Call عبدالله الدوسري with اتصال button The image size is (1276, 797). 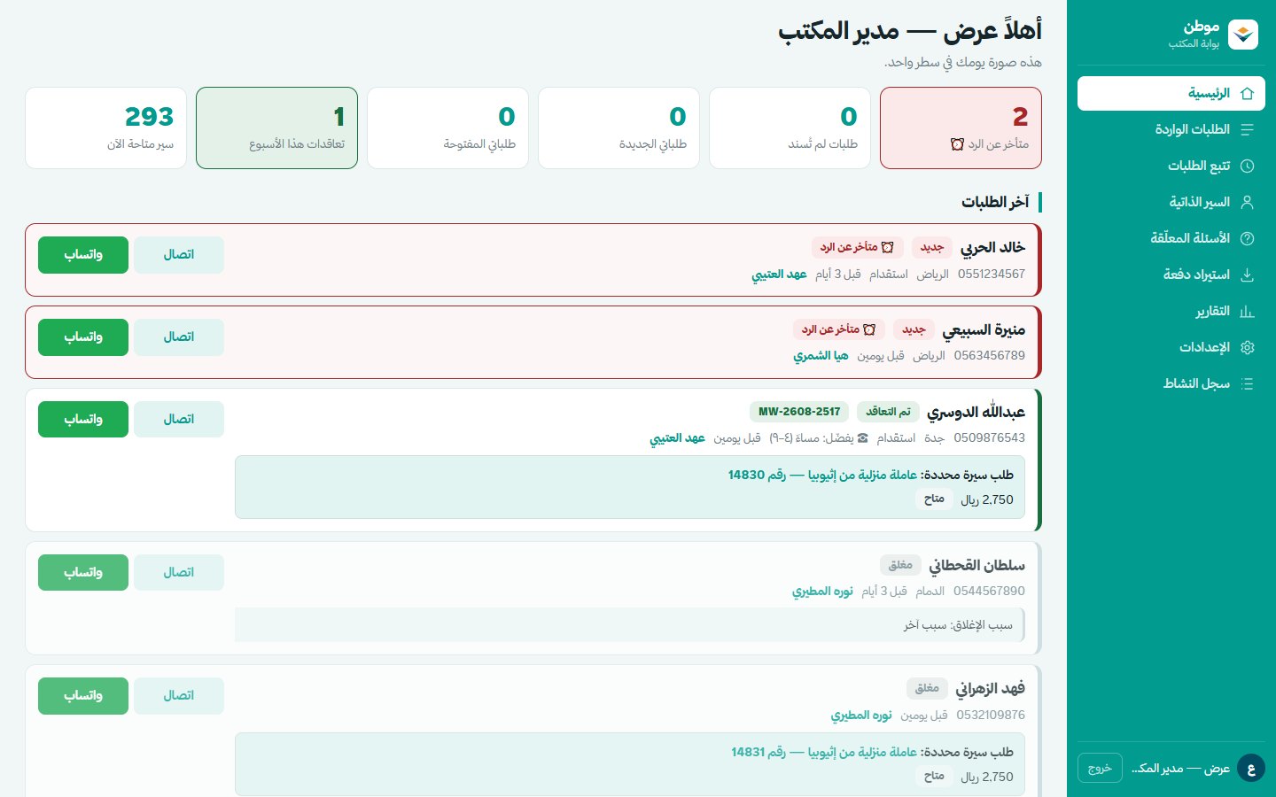click(x=179, y=420)
